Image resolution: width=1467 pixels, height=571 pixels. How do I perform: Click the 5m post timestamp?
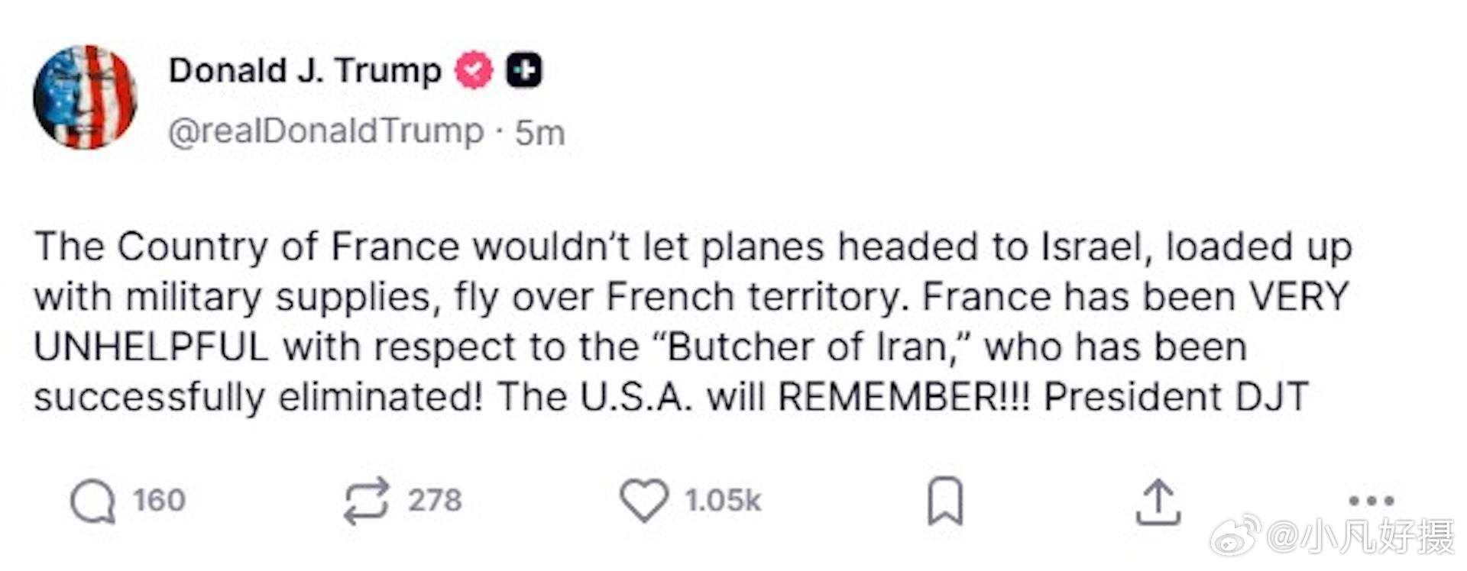click(x=539, y=133)
